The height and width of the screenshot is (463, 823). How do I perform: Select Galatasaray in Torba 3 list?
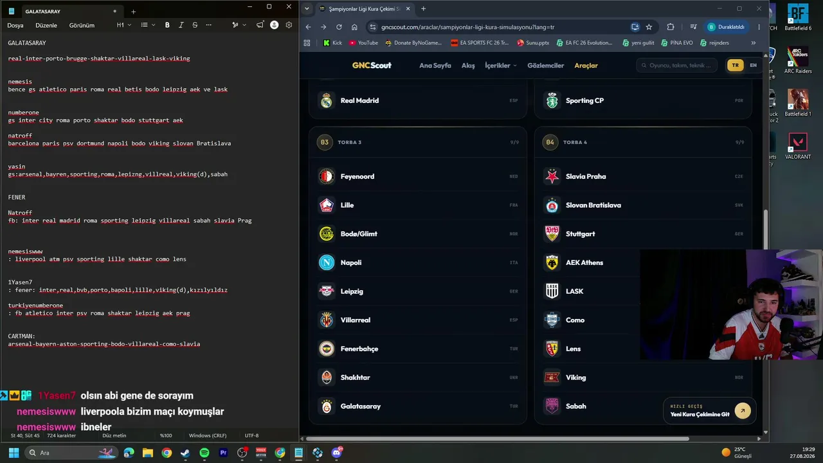pyautogui.click(x=418, y=406)
